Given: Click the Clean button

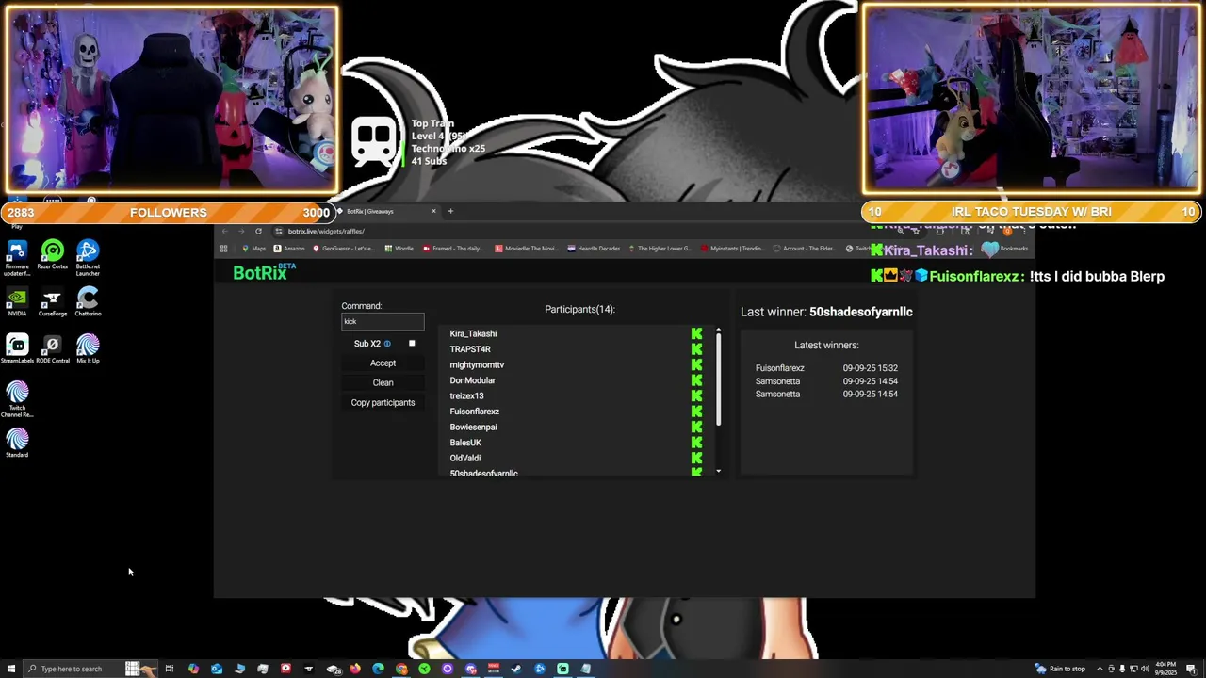Looking at the screenshot, I should (383, 383).
